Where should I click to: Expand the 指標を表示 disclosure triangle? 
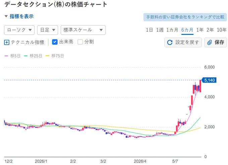coord(6,16)
